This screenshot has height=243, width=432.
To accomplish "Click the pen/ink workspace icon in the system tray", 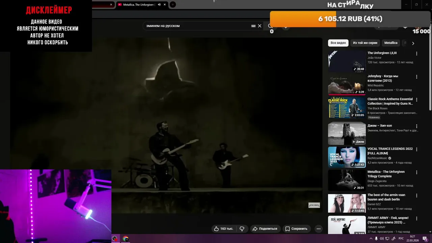I will 393,239.
